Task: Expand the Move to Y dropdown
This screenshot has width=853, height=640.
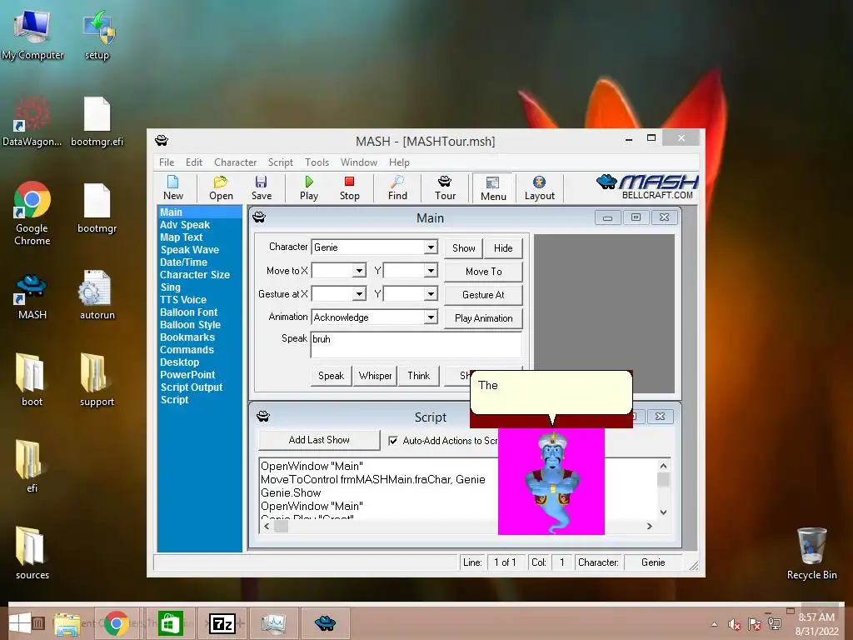Action: [431, 271]
